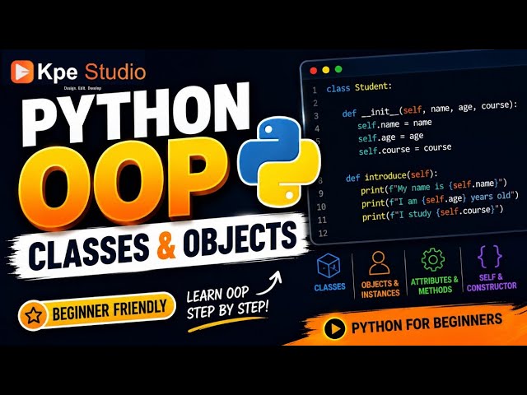Click the large white "PYTHON" headline
The width and height of the screenshot is (527, 395).
(x=136, y=113)
